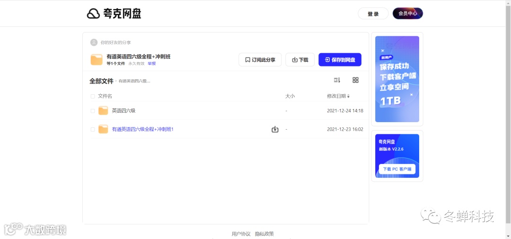Sort by 修改日期 column arrow
The width and height of the screenshot is (511, 239).
pos(348,97)
